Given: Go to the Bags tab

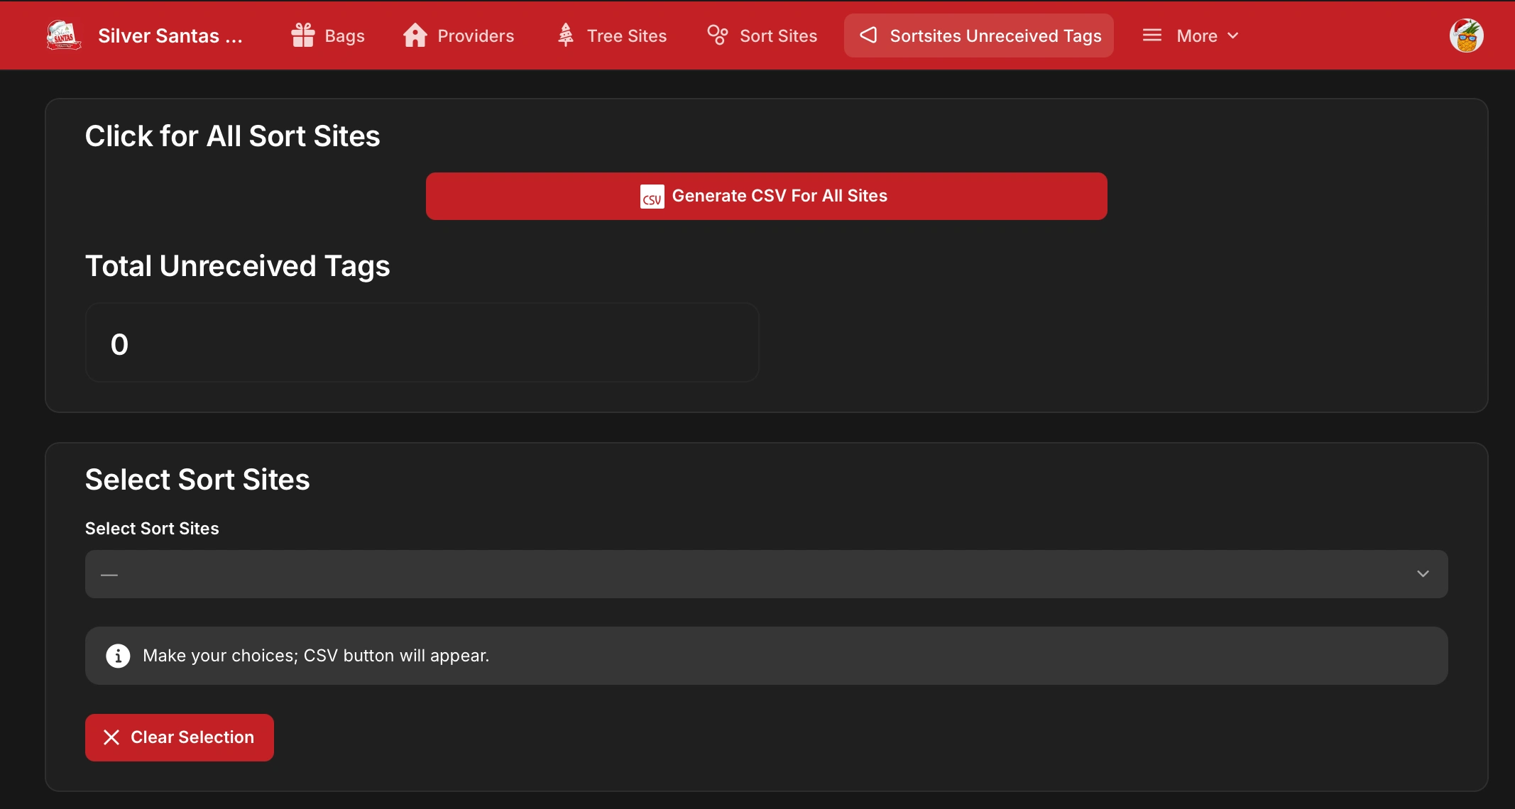Looking at the screenshot, I should 344,35.
